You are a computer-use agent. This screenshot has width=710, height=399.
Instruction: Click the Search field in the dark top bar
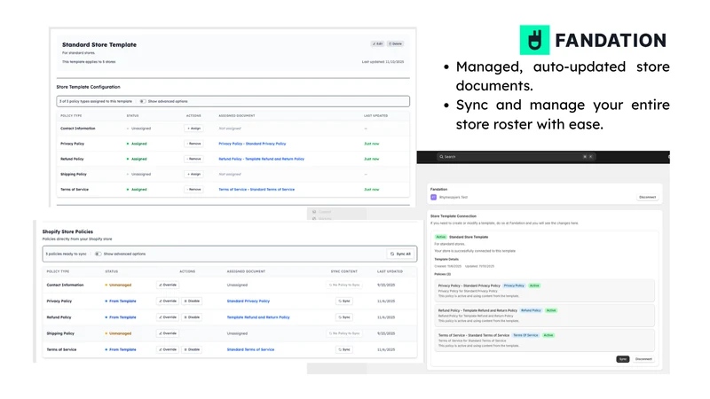[516, 157]
